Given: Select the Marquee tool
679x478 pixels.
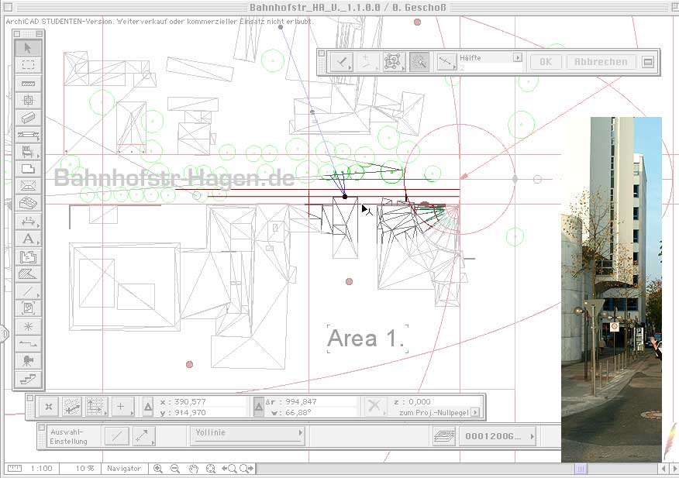Looking at the screenshot, I should click(29, 65).
